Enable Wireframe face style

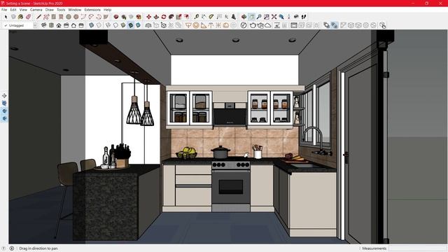pyautogui.click(x=108, y=25)
